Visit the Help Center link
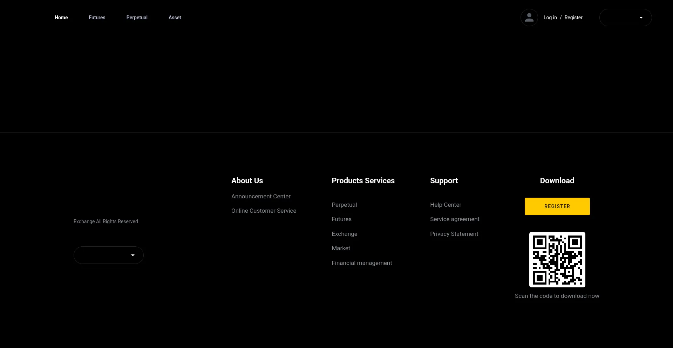 click(x=446, y=205)
